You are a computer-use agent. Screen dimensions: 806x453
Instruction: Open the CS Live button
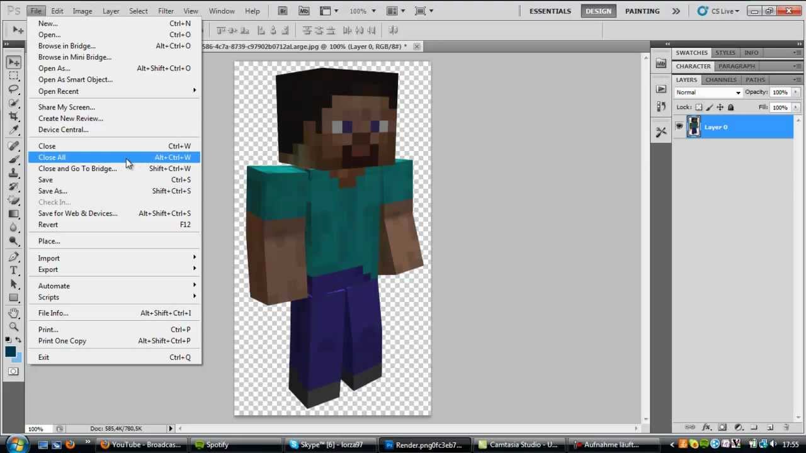(720, 11)
